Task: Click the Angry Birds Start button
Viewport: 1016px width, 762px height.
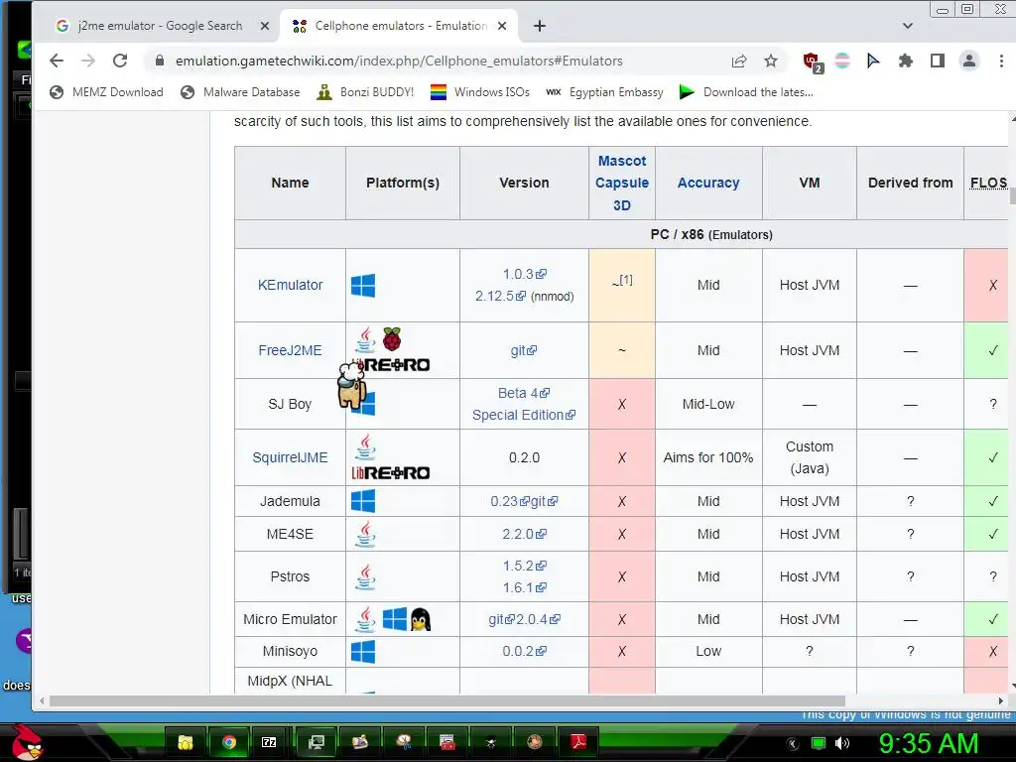Action: [27, 742]
